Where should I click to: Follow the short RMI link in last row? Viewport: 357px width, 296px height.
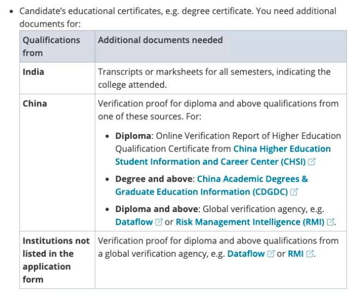pyautogui.click(x=295, y=254)
